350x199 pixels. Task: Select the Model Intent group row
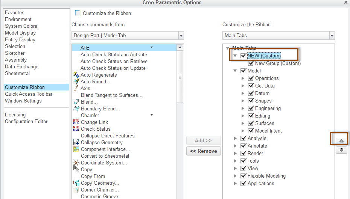pyautogui.click(x=268, y=131)
